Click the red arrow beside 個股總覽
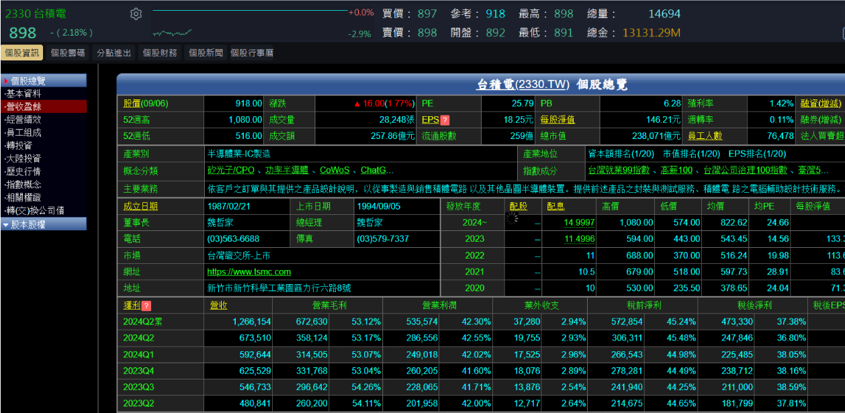Viewport: 845px width, 413px height. (x=6, y=81)
